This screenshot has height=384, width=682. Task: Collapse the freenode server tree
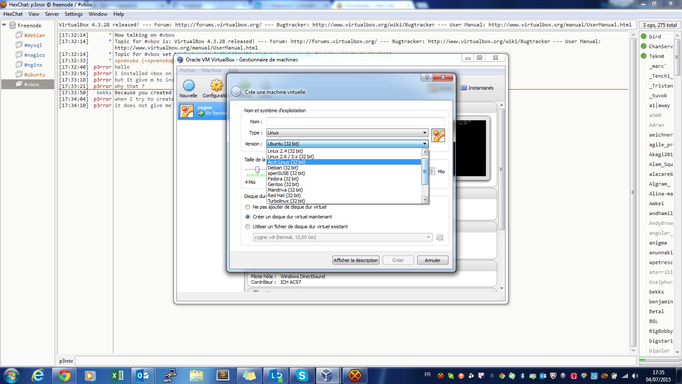pyautogui.click(x=4, y=25)
